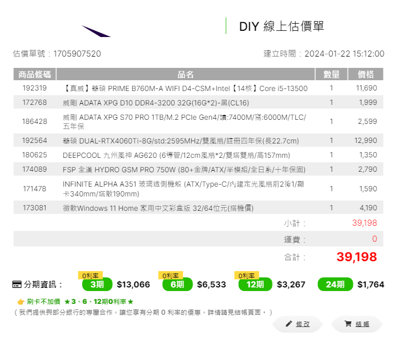Click the price 1,590
This screenshot has width=397, height=345.
point(368,189)
